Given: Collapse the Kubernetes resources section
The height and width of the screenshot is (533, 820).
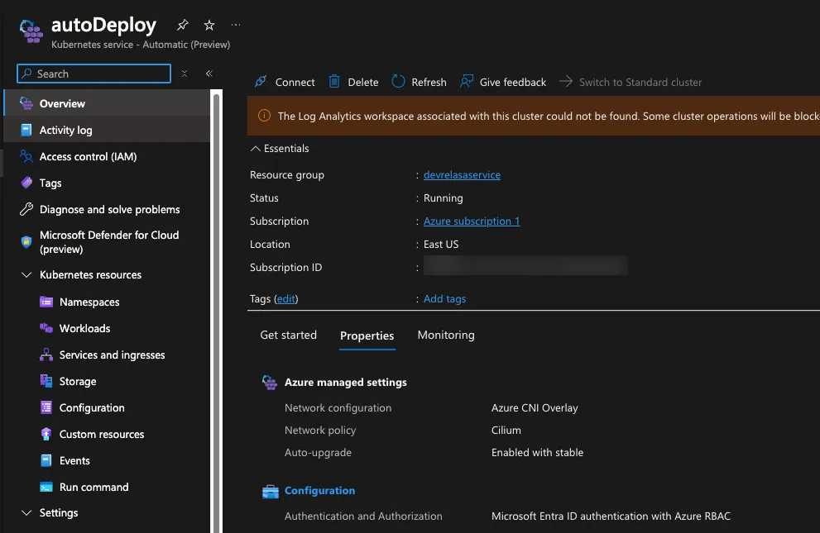Looking at the screenshot, I should [x=26, y=275].
